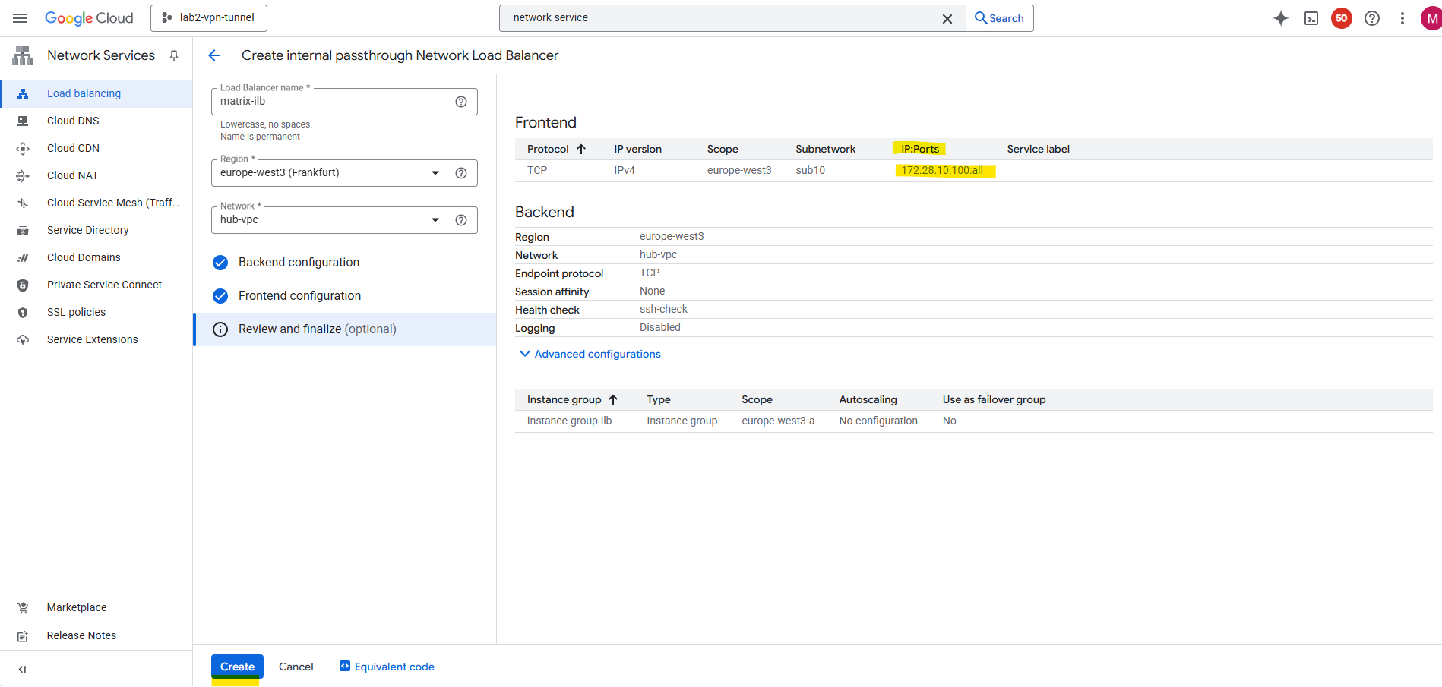Screen dimensions: 1442x687
Task: Open the help question mark menu
Action: tap(1372, 18)
